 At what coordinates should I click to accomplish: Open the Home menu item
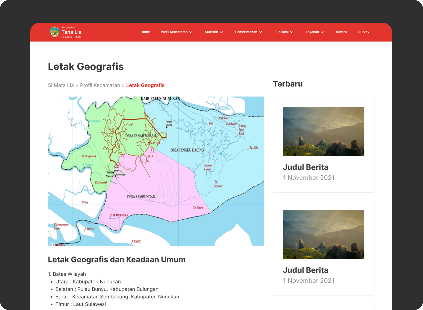click(145, 32)
